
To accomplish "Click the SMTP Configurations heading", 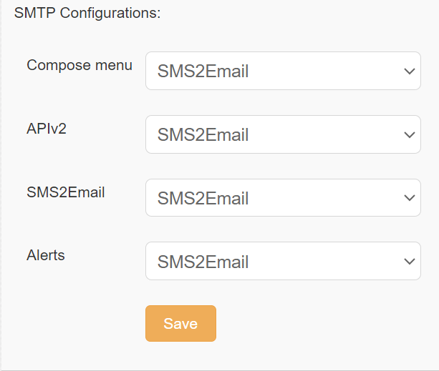I will (x=87, y=13).
